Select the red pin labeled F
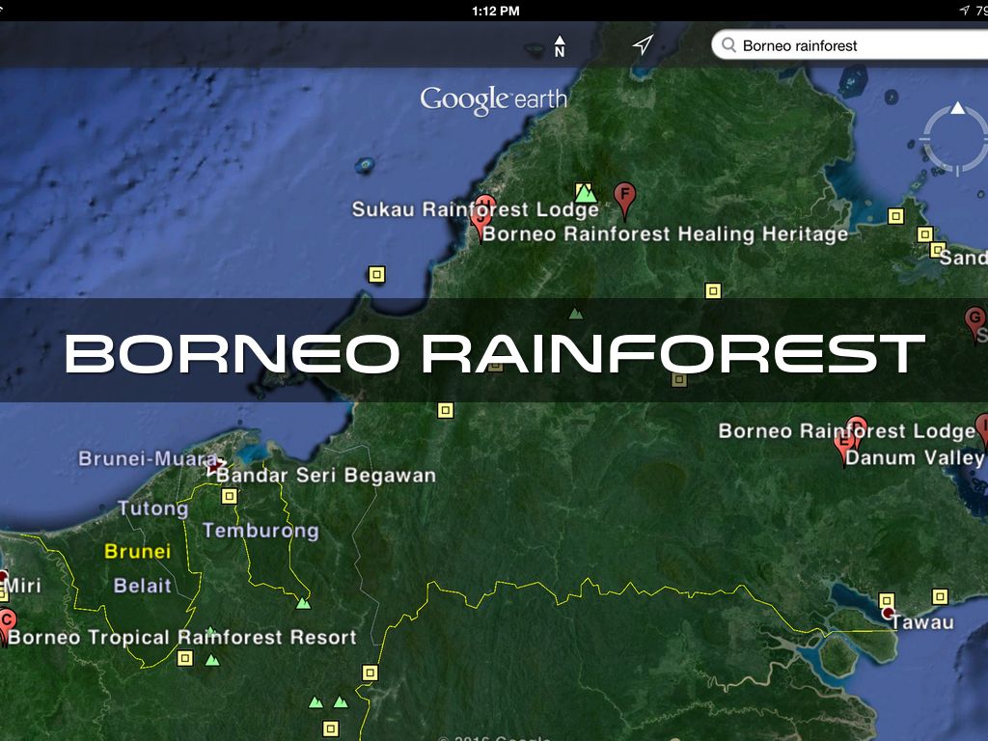The height and width of the screenshot is (741, 988). tap(625, 198)
